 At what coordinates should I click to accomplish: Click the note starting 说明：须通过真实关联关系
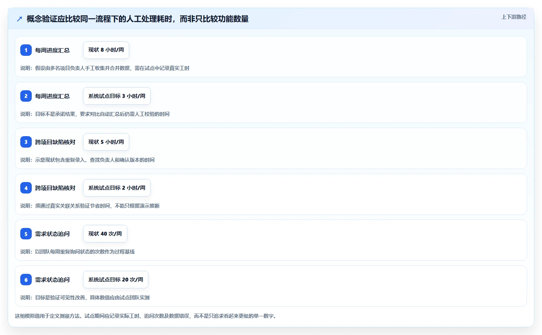coord(90,206)
